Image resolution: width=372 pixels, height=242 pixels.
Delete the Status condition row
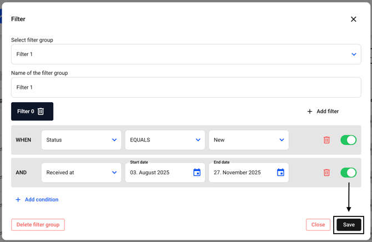point(326,140)
